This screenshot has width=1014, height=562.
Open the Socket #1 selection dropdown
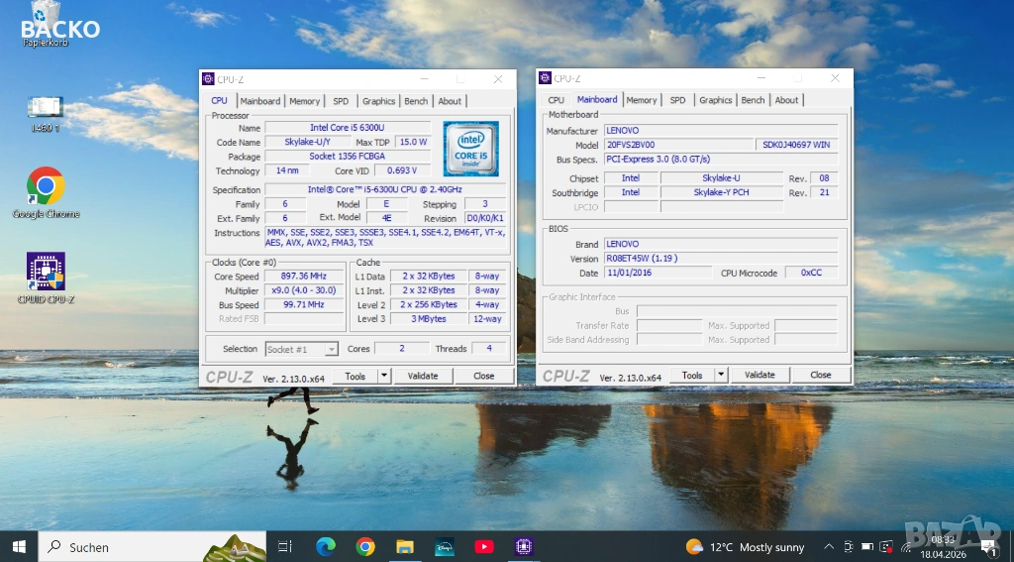click(302, 349)
